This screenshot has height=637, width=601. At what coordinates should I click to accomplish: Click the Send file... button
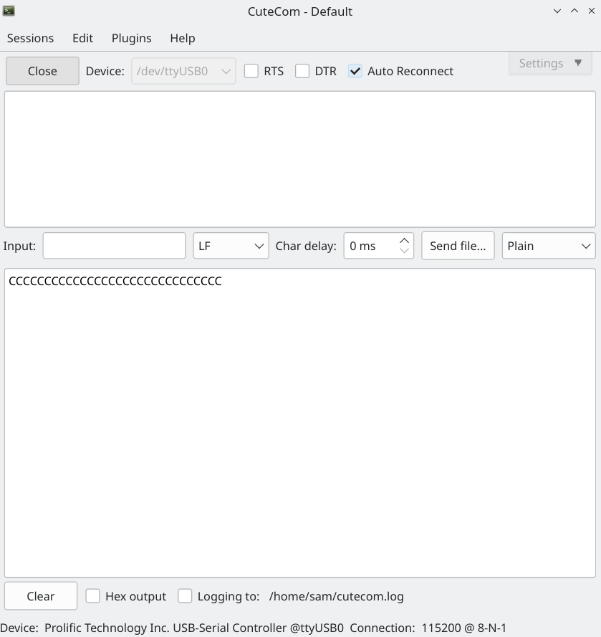458,246
